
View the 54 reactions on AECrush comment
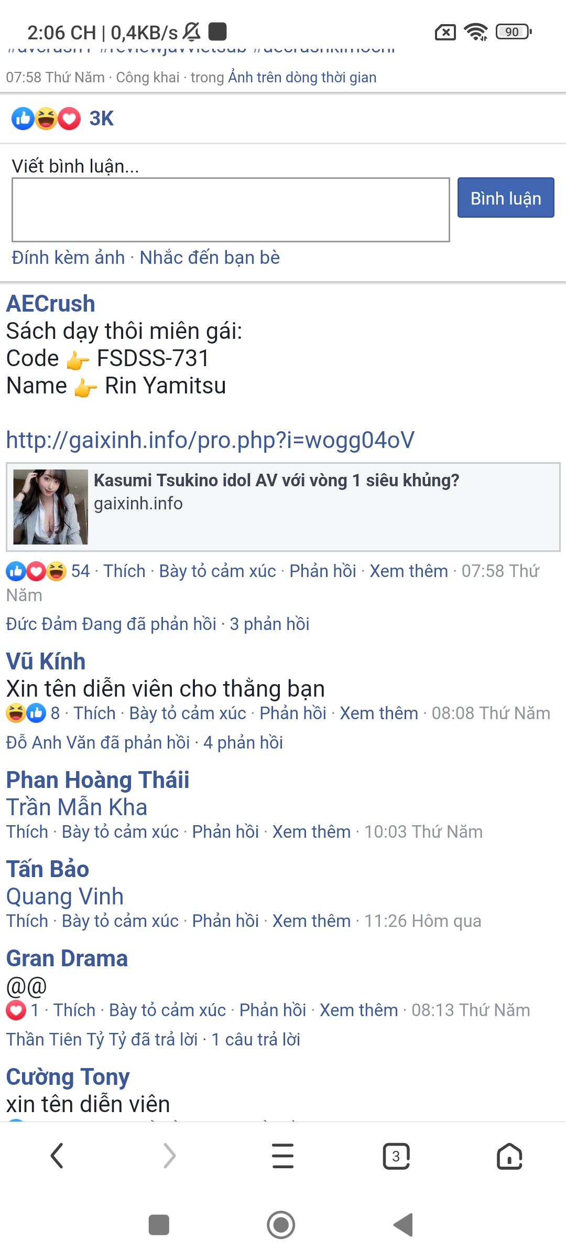coord(48,571)
